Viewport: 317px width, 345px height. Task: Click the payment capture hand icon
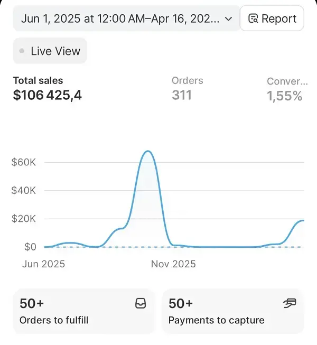(290, 303)
